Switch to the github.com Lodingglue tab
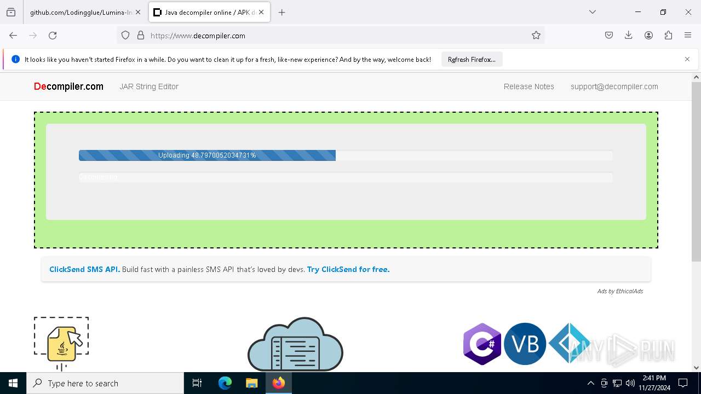This screenshot has height=394, width=701. [x=81, y=12]
